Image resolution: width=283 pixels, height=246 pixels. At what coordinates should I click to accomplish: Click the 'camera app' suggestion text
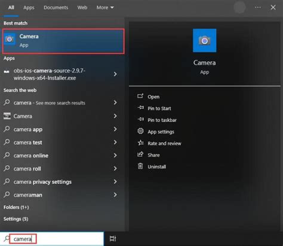point(28,129)
